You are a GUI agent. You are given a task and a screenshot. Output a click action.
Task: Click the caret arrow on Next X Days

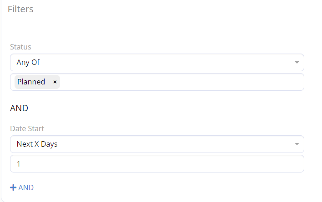[x=297, y=144]
